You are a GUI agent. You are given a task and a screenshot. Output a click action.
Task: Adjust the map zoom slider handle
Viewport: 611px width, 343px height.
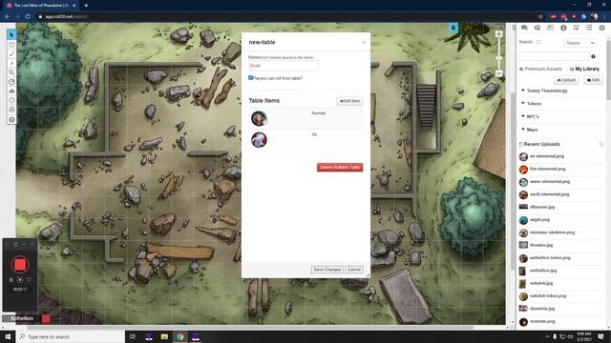pyautogui.click(x=498, y=58)
